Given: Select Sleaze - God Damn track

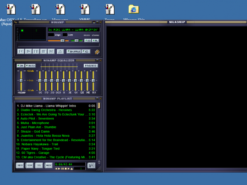Looking at the screenshot, I should (x=56, y=131).
